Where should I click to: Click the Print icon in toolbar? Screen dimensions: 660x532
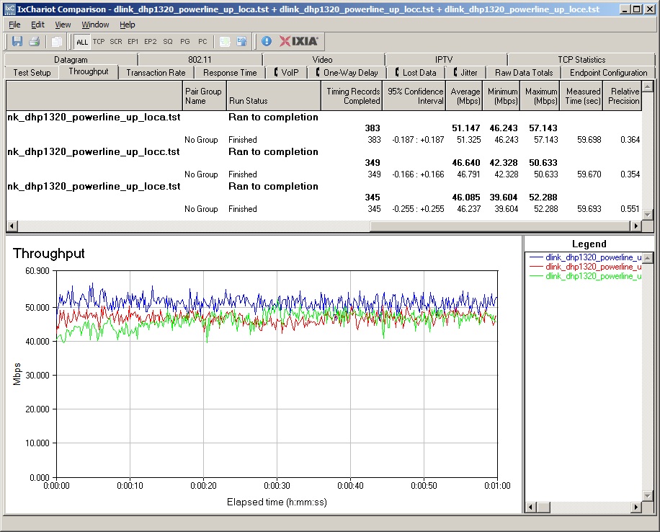click(35, 41)
